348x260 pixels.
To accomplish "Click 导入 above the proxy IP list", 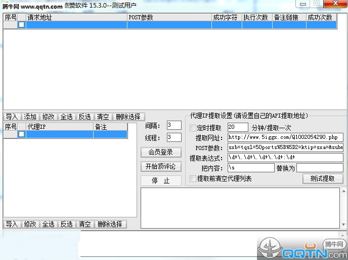I will (x=12, y=117).
